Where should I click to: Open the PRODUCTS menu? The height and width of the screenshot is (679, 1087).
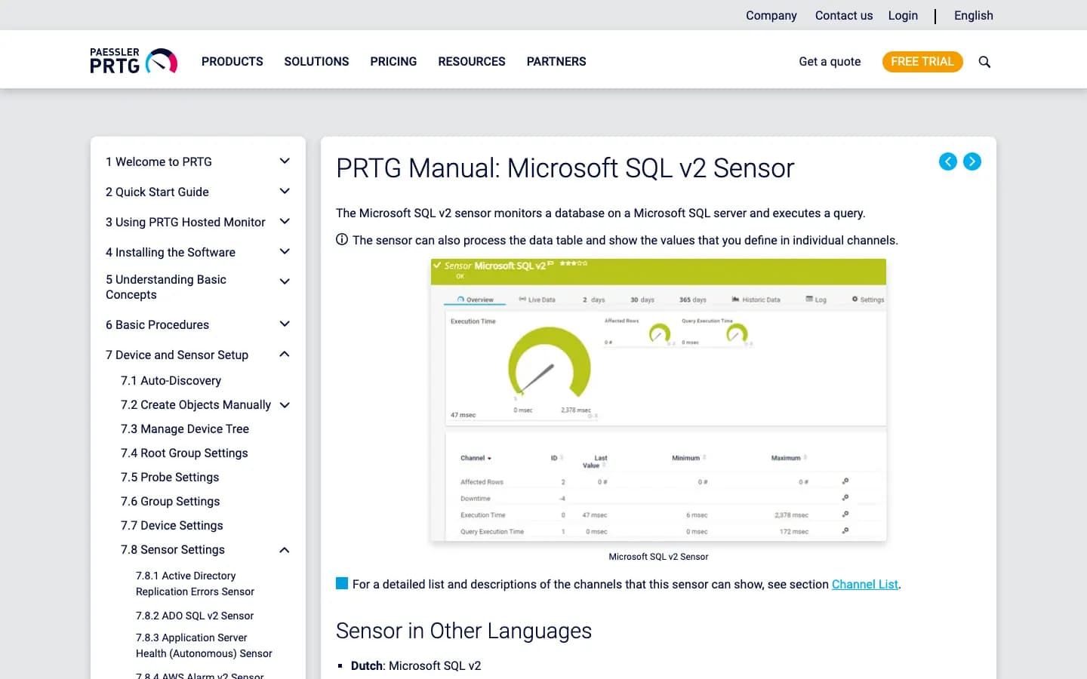point(232,62)
